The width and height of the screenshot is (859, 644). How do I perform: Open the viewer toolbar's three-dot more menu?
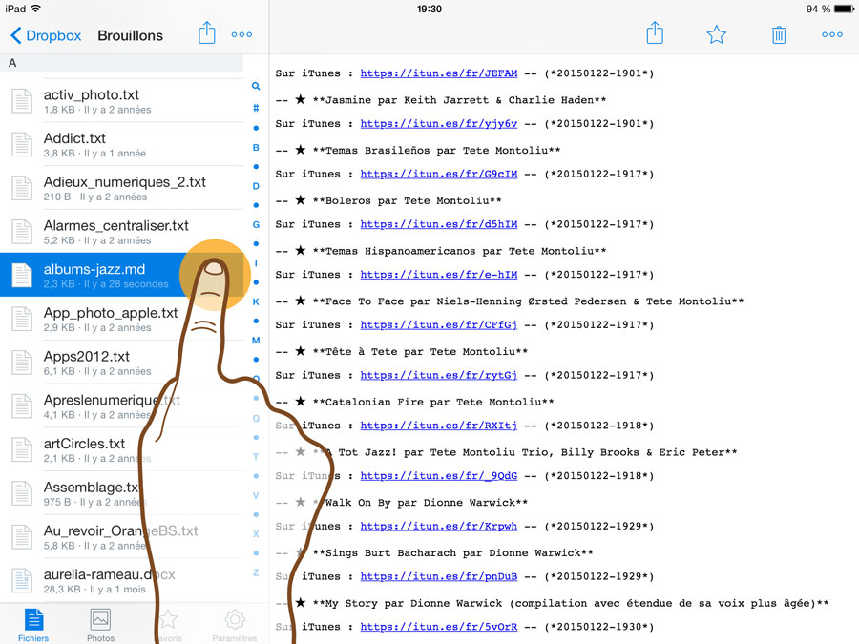[x=832, y=34]
